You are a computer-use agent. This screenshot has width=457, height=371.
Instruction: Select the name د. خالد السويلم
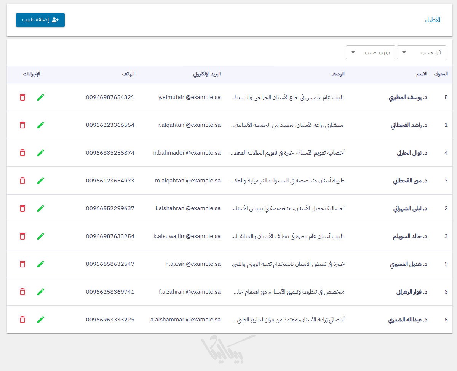click(410, 236)
